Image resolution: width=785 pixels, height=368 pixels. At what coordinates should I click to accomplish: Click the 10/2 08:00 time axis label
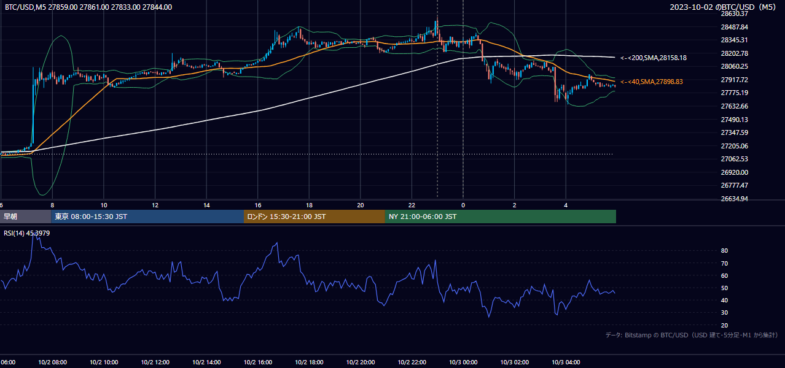tap(52, 362)
